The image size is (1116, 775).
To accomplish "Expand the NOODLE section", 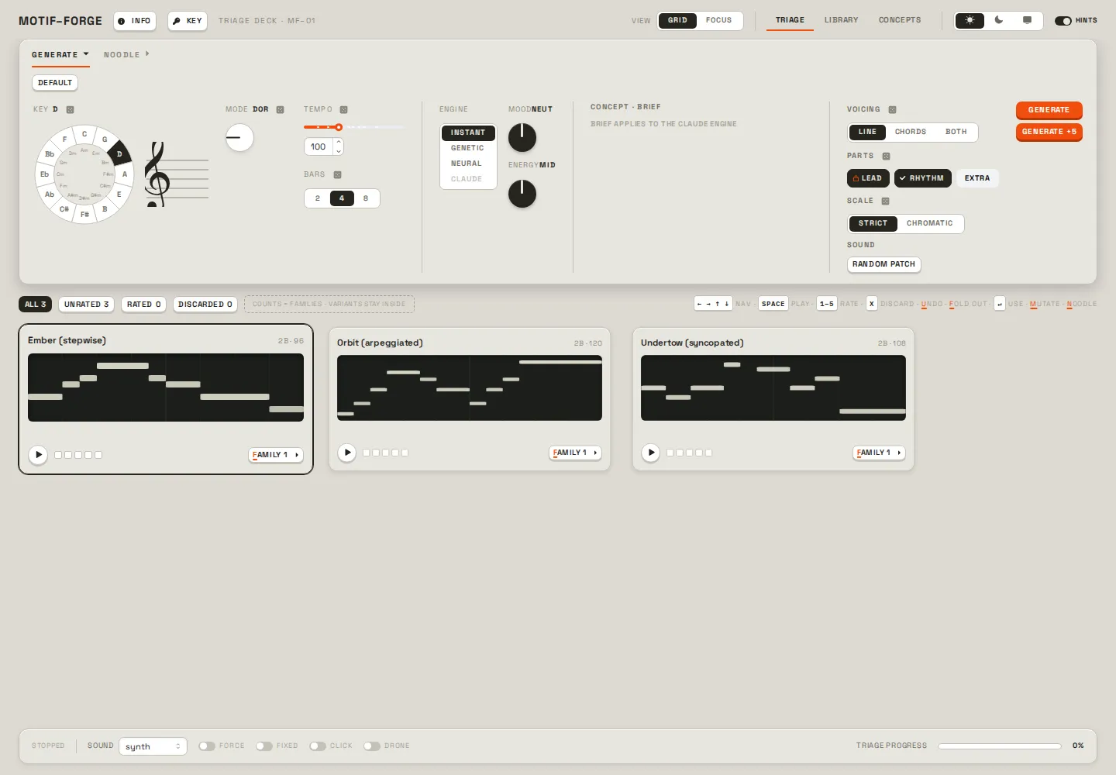I will [126, 55].
